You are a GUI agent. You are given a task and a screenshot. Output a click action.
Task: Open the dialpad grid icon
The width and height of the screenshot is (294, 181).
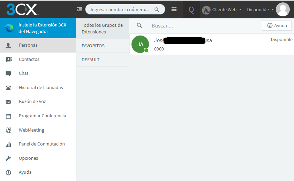(174, 9)
